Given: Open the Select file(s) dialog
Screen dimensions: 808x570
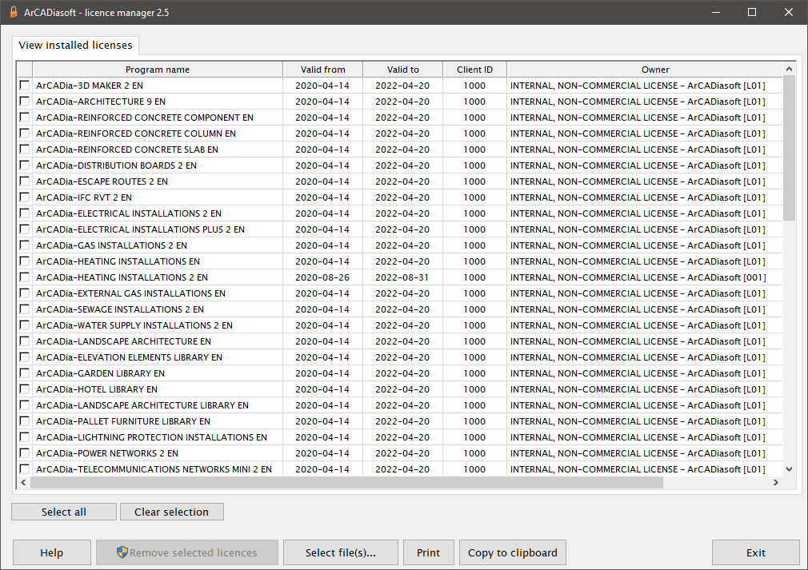Looking at the screenshot, I should (340, 552).
